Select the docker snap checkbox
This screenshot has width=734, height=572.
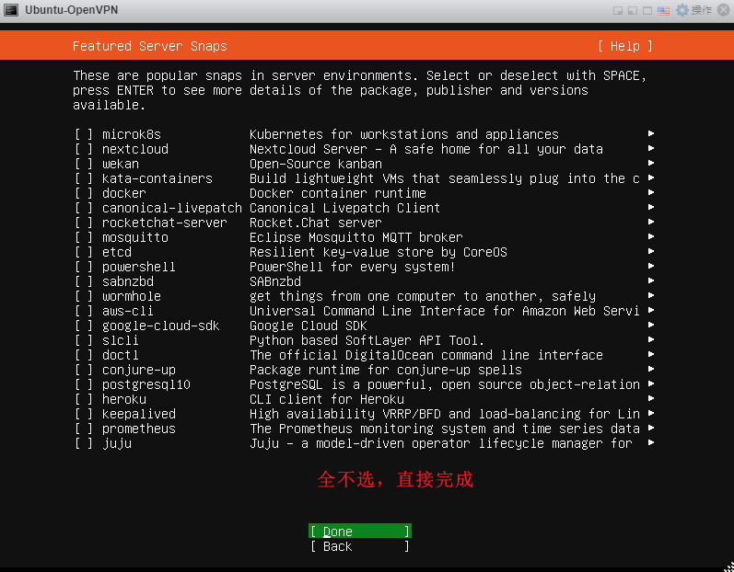click(84, 193)
